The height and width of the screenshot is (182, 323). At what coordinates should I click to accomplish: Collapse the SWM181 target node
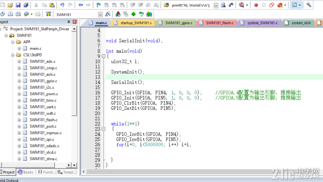[6, 35]
